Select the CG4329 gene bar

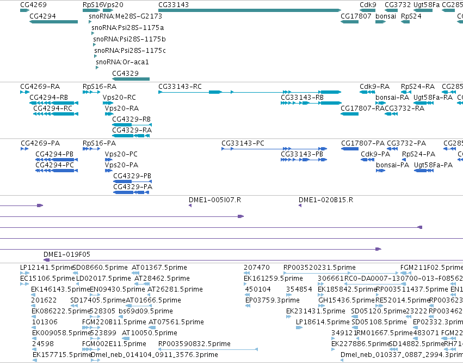131,78
